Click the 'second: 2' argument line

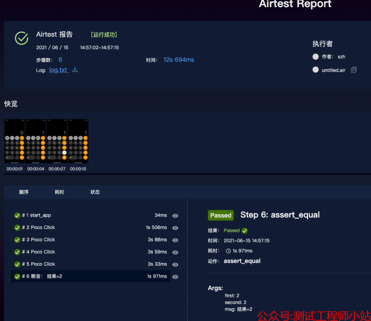click(x=235, y=302)
